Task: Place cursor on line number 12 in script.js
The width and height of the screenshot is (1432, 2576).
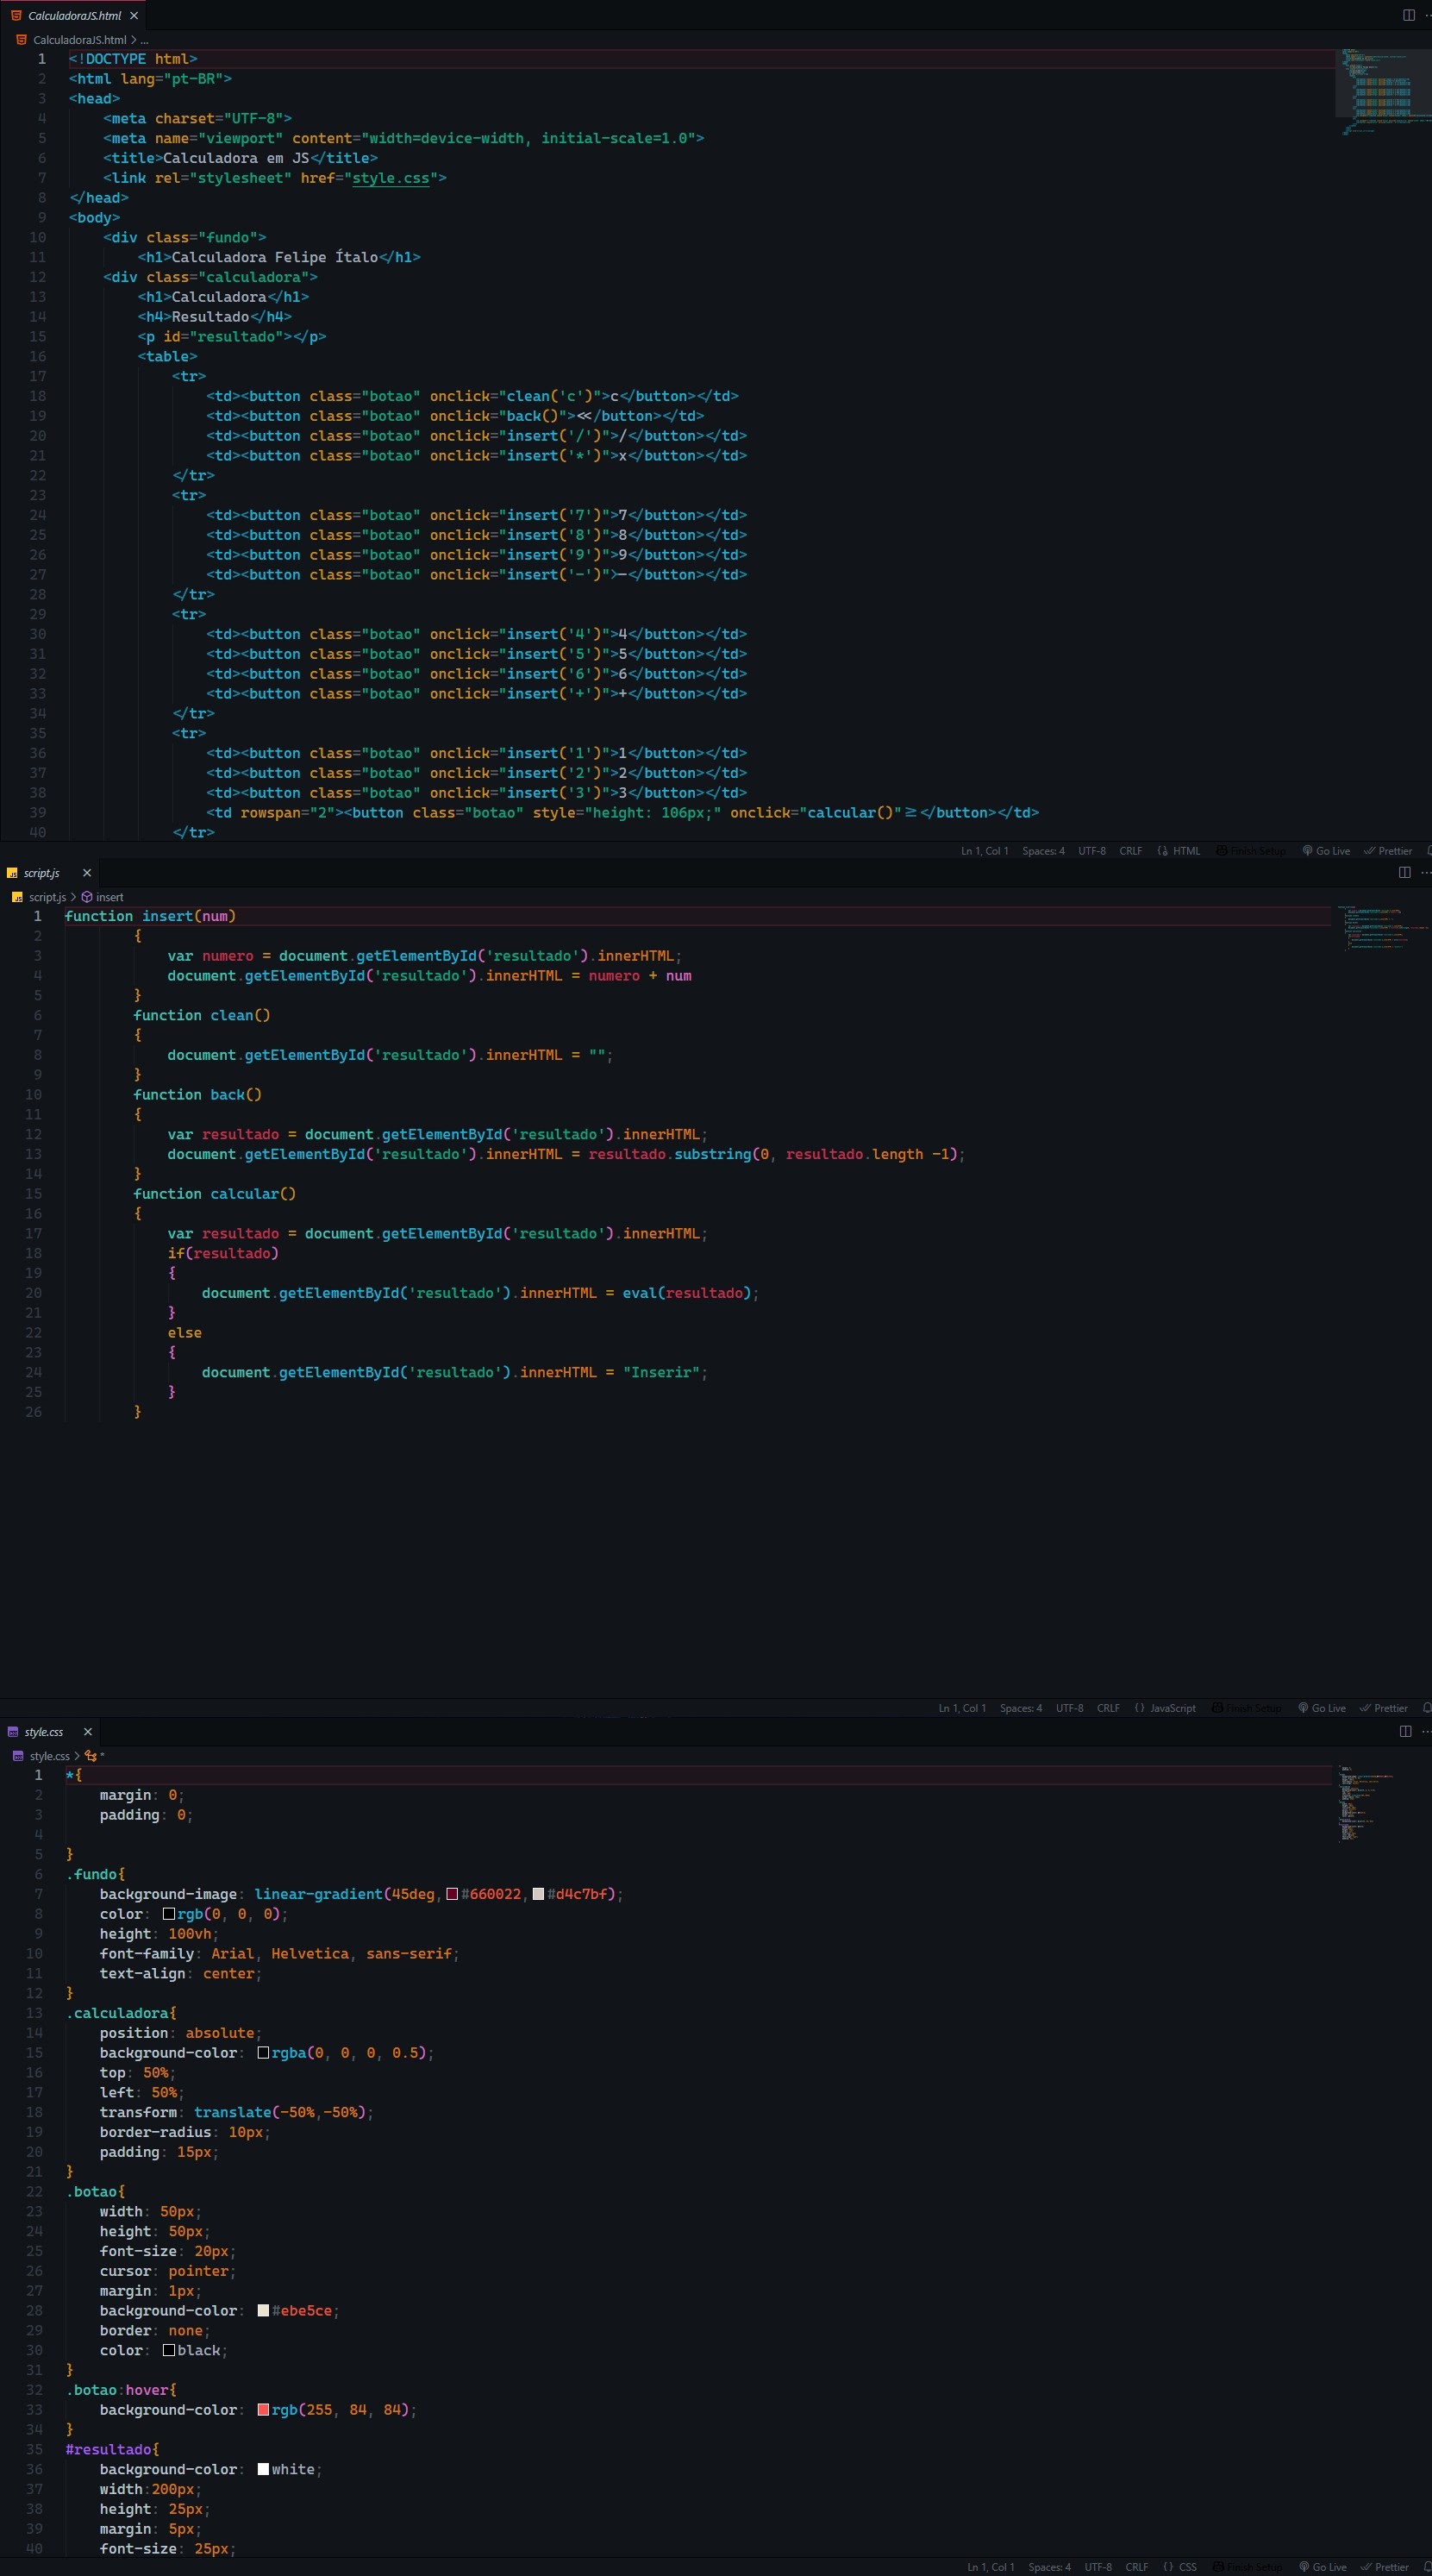Action: 34,1134
